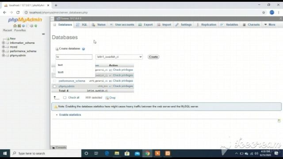The image size is (283, 159).
Task: Open the Favorites tables list
Action: [20, 30]
